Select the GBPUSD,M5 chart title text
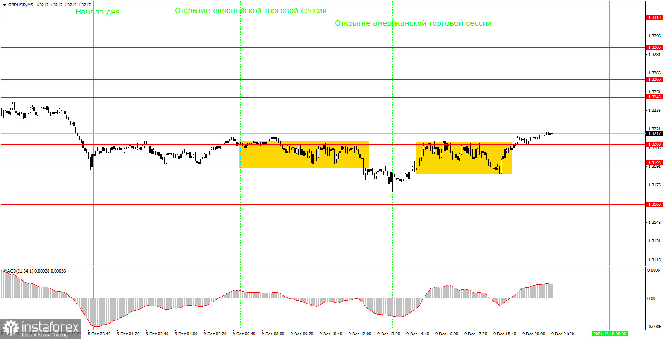Image resolution: width=664 pixels, height=339 pixels. [20, 5]
